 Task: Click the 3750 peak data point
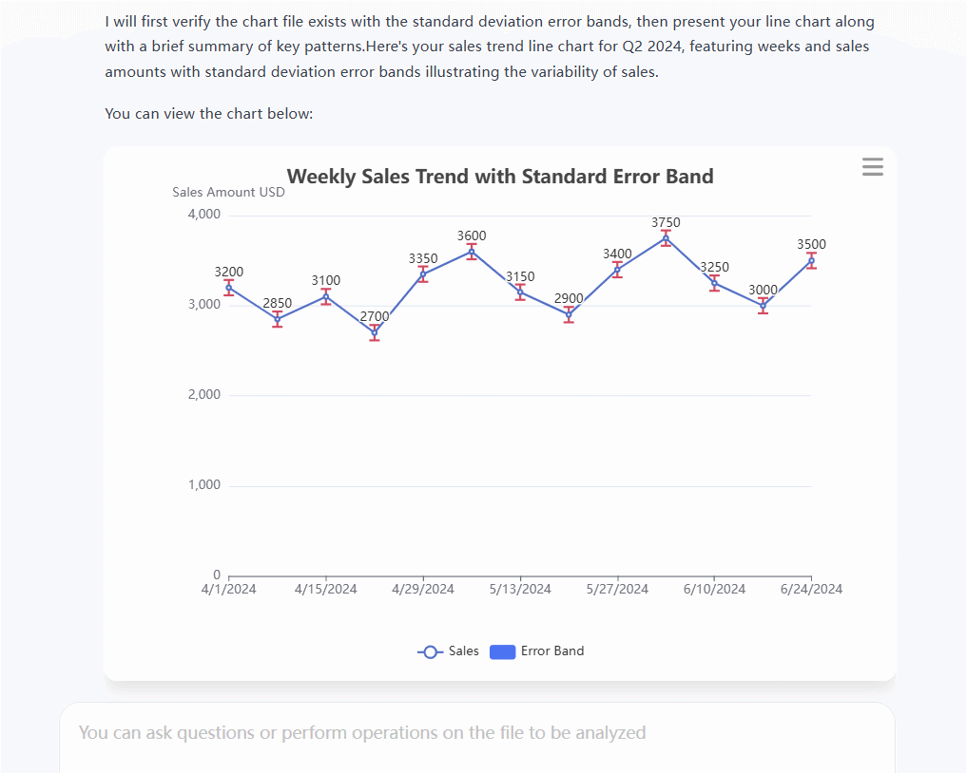click(x=666, y=238)
